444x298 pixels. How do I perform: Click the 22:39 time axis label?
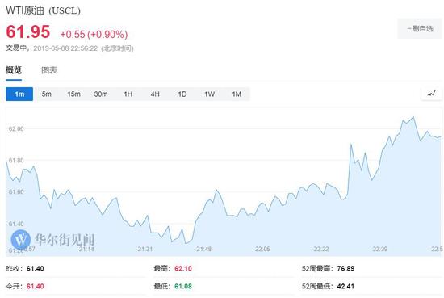click(380, 249)
